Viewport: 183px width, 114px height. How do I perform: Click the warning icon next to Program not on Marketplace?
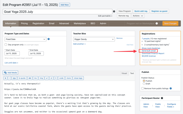(157, 24)
